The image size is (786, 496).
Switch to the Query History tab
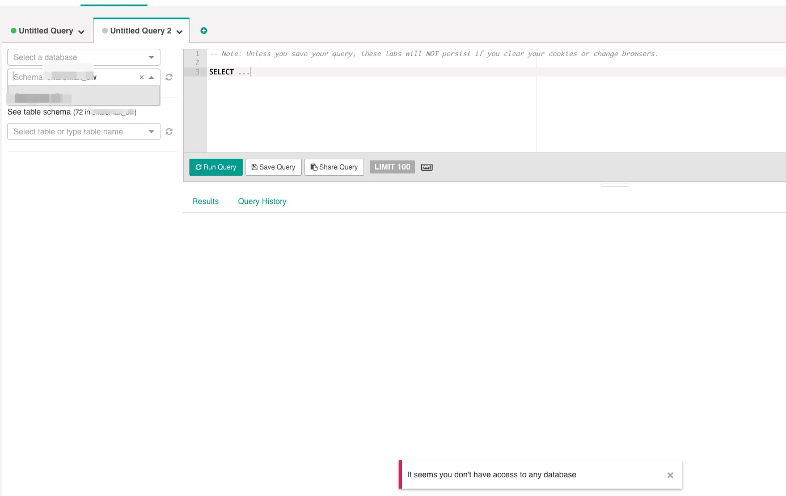coord(262,201)
